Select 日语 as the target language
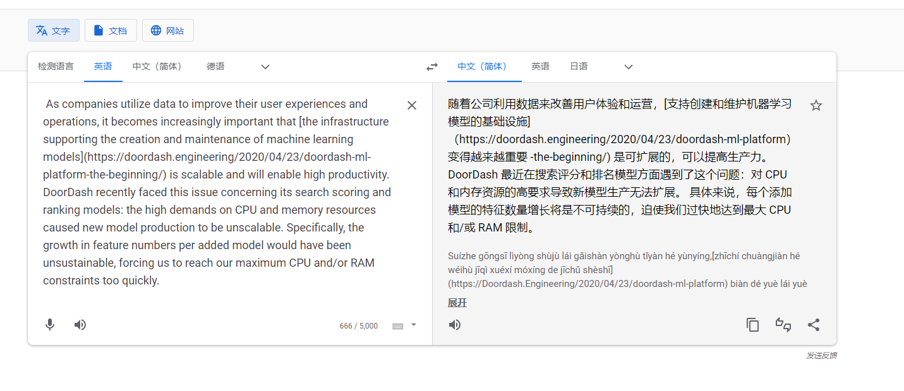This screenshot has height=391, width=904. 578,66
